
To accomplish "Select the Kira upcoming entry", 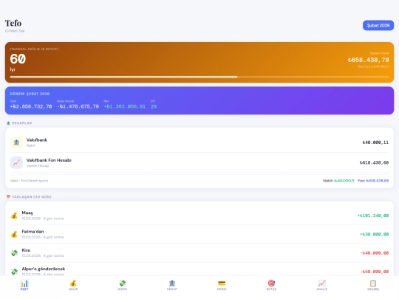I will tap(199, 253).
